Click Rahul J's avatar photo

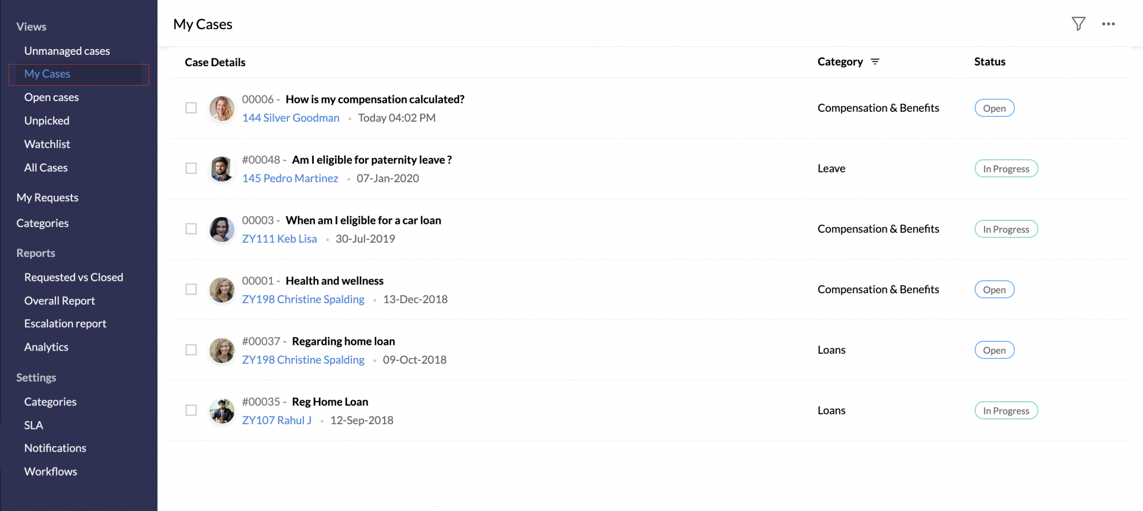(x=222, y=411)
